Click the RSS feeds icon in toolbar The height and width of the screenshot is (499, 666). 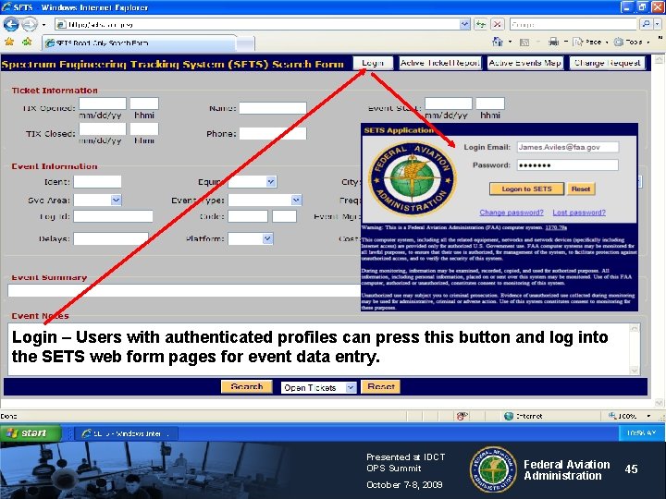(x=524, y=42)
